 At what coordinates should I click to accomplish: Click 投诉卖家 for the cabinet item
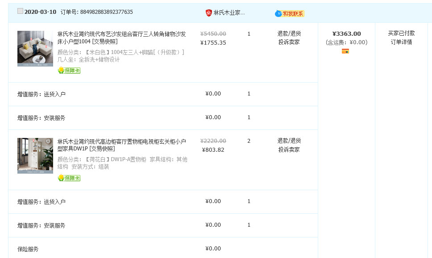[289, 150]
